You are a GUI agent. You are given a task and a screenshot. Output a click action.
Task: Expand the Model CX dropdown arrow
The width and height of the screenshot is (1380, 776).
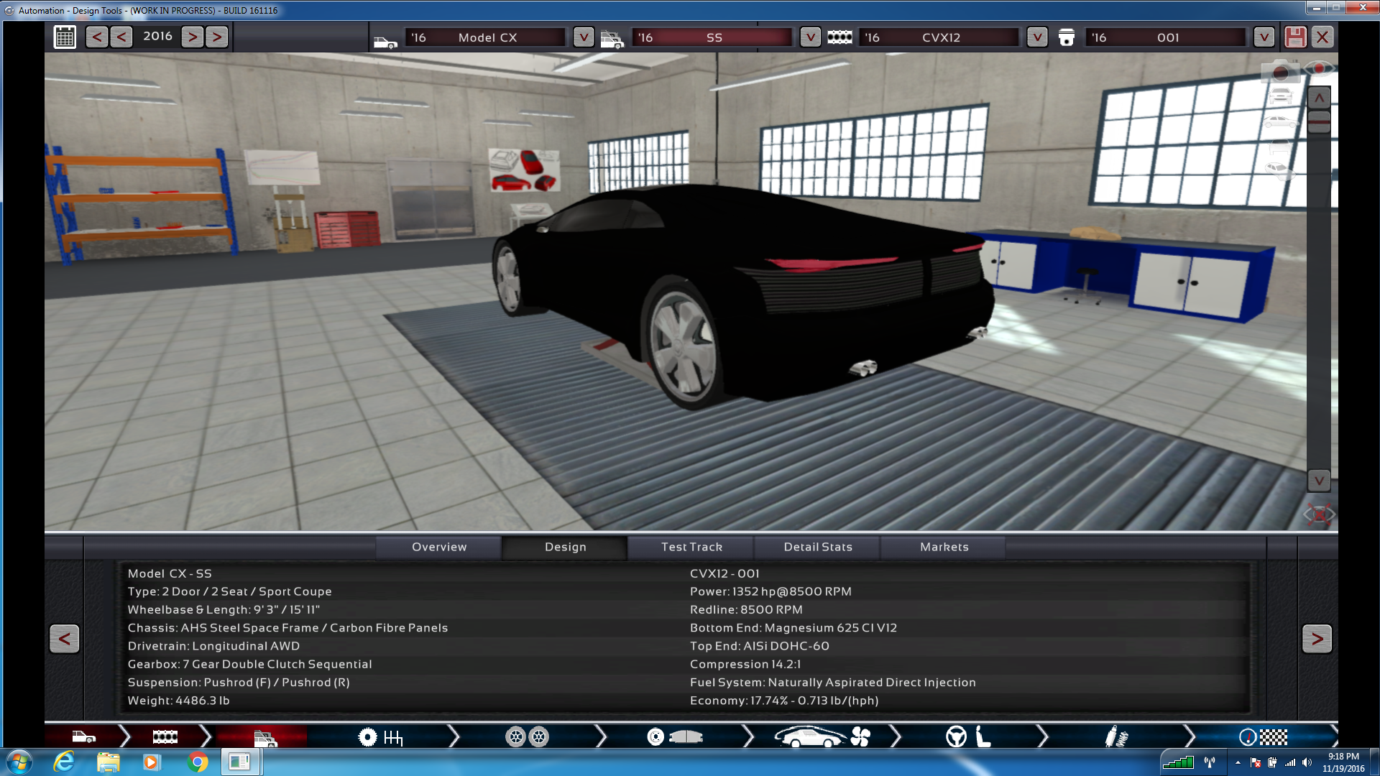pyautogui.click(x=583, y=37)
